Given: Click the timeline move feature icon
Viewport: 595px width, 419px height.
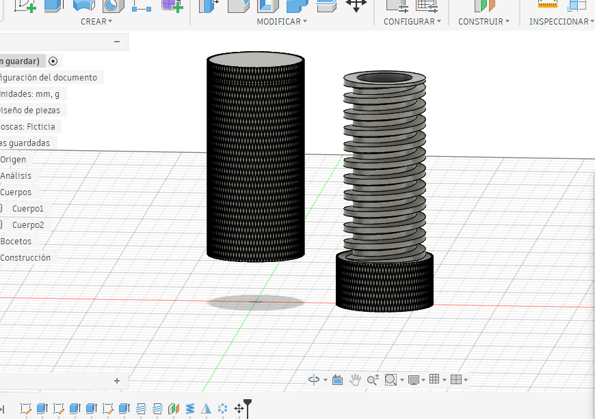Looking at the screenshot, I should [x=239, y=409].
